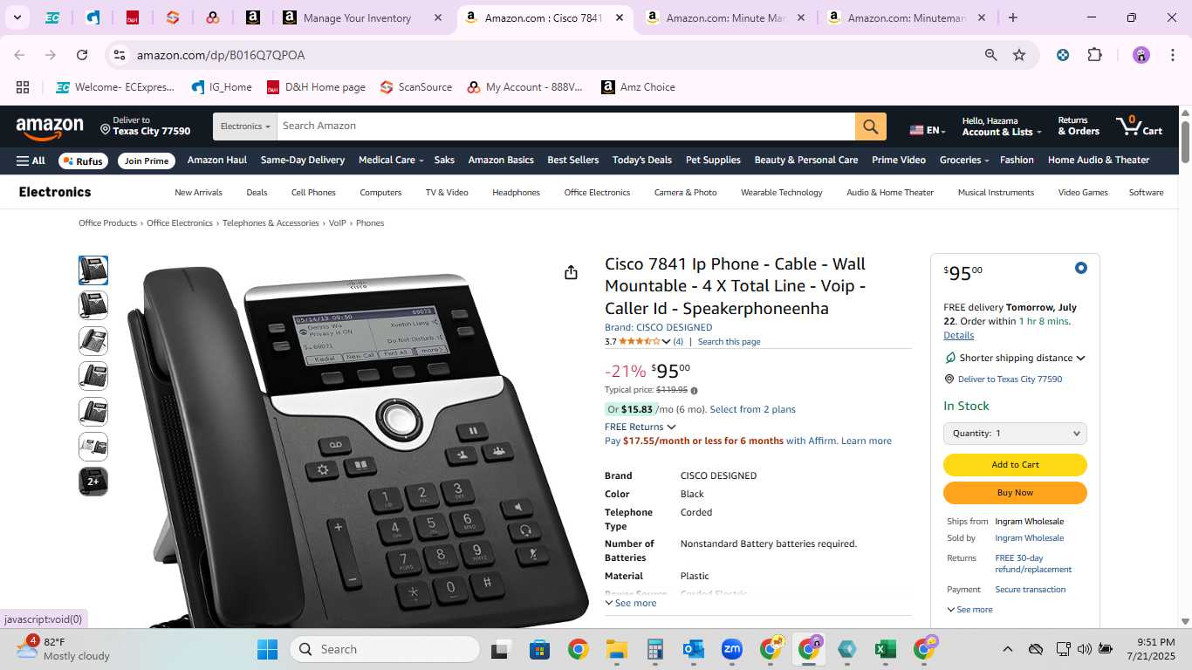This screenshot has width=1192, height=670.
Task: Open the Amazon shopping cart icon
Action: click(1139, 126)
